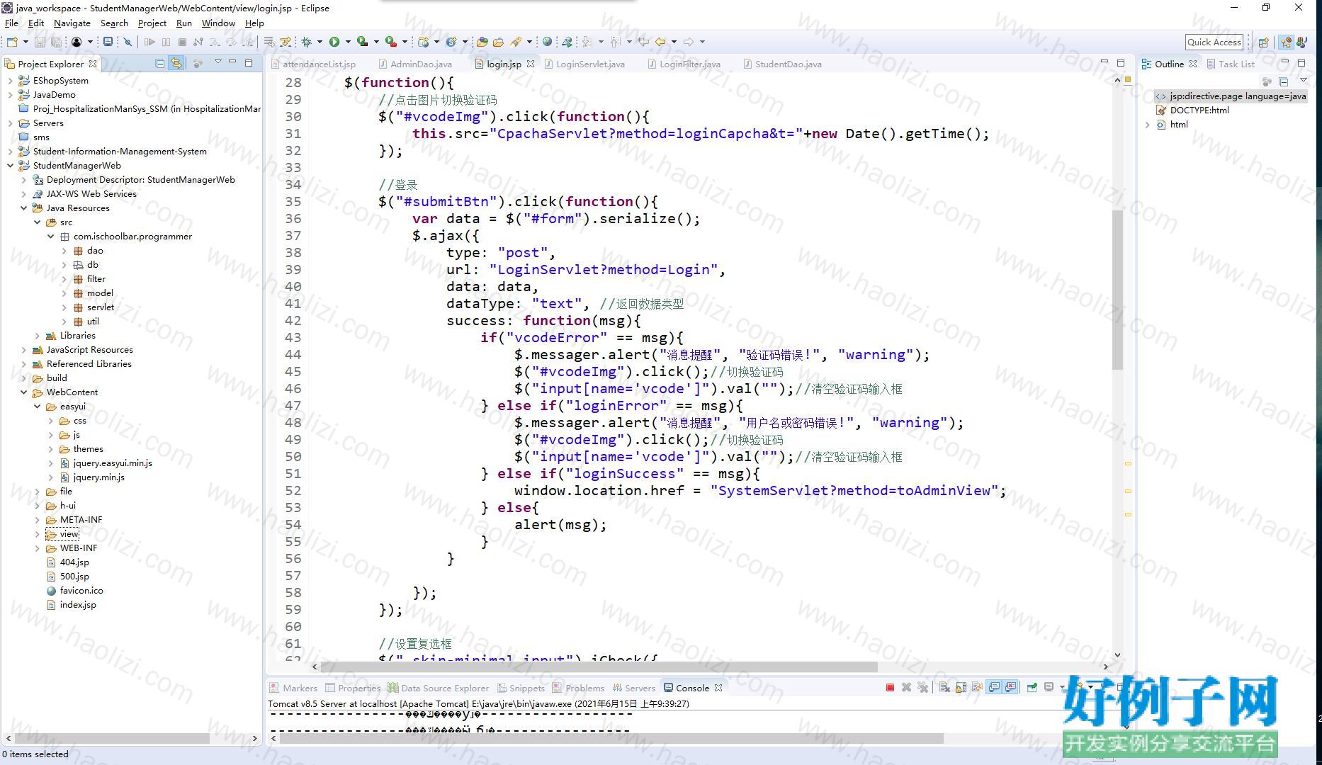
Task: Toggle show console on standard output change
Action: (x=995, y=687)
